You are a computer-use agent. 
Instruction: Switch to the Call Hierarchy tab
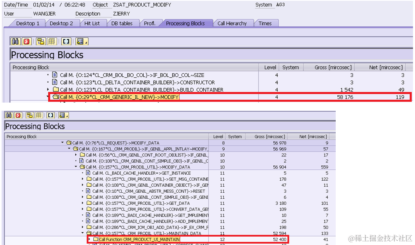pos(232,23)
